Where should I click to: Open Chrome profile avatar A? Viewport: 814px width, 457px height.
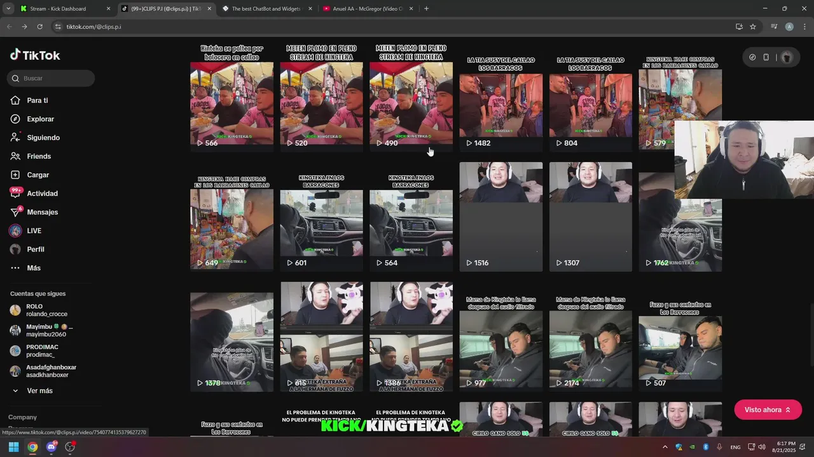click(789, 27)
